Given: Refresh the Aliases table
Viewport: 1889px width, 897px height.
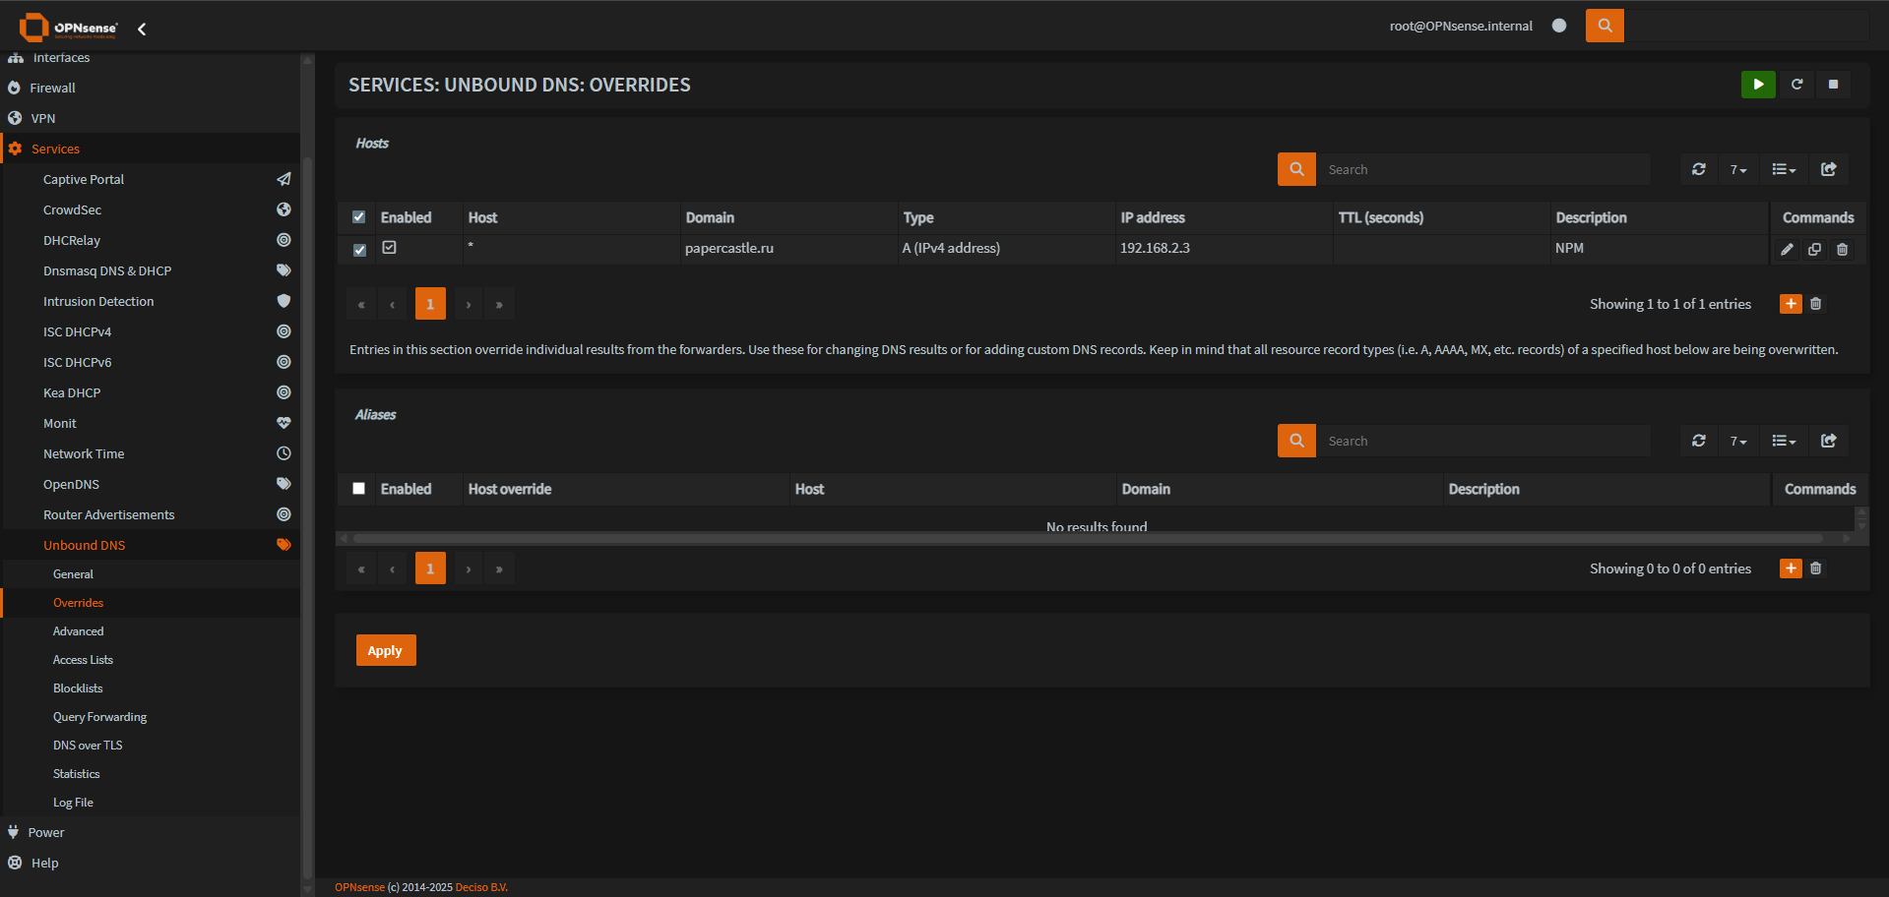Looking at the screenshot, I should (1698, 441).
